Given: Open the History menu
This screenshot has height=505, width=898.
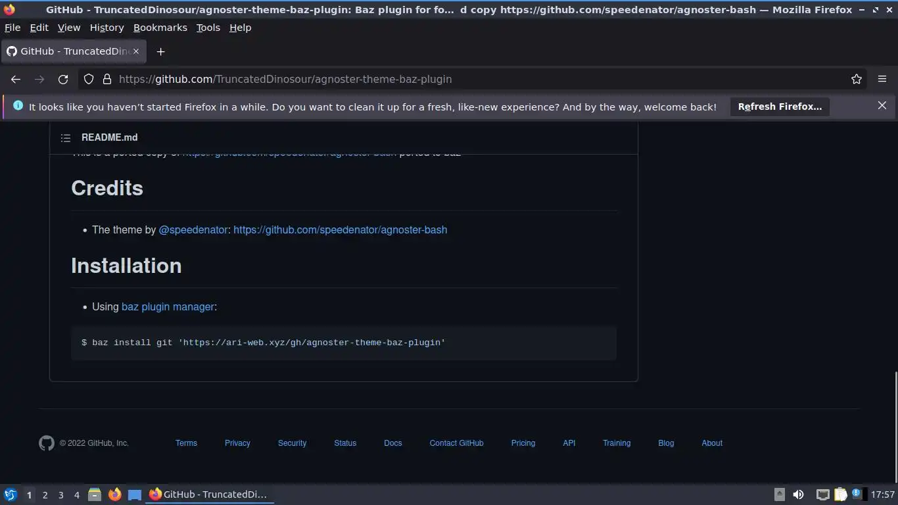Looking at the screenshot, I should tap(106, 28).
